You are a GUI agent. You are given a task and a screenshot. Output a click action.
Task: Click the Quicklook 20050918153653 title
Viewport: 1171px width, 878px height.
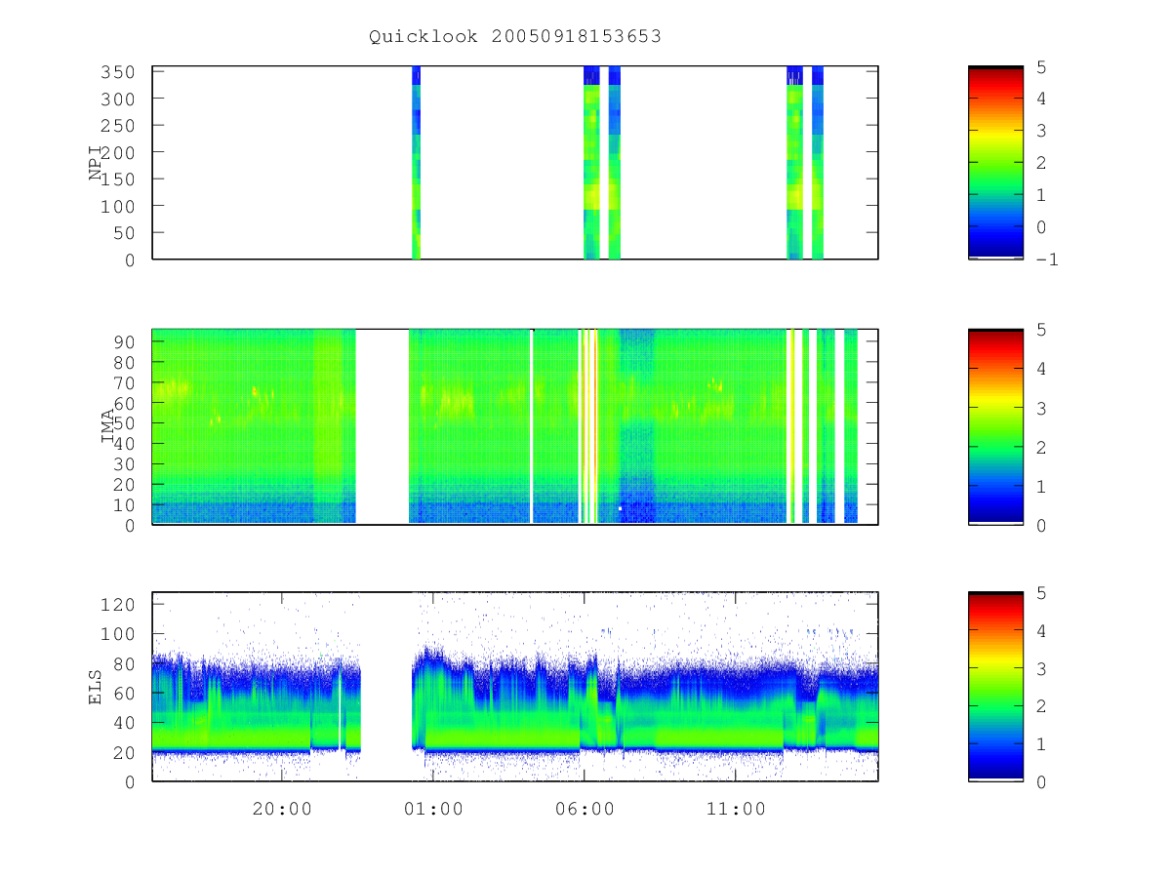tap(515, 37)
